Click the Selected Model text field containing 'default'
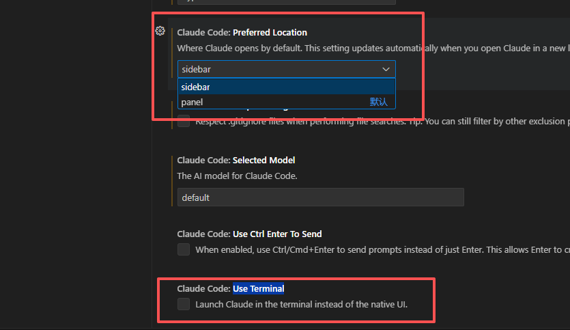The width and height of the screenshot is (570, 330). coord(320,197)
